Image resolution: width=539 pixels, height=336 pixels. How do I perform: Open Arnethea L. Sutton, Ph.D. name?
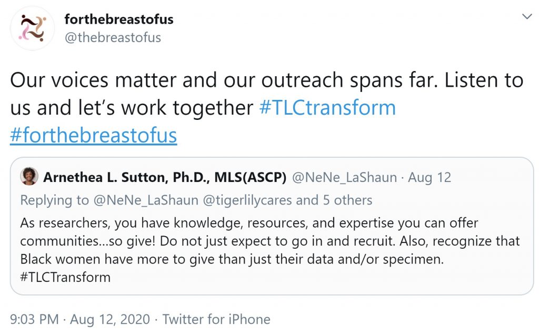[165, 177]
